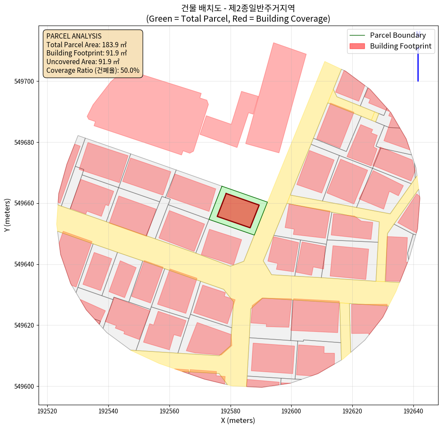Click the Coverage Ratio 50.0% text line
Screen dimensions: 442x429
point(93,70)
